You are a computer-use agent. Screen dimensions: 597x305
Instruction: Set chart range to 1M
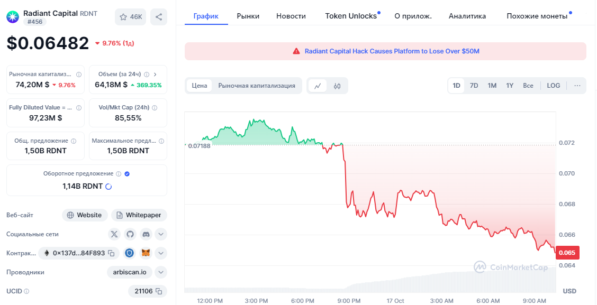492,86
